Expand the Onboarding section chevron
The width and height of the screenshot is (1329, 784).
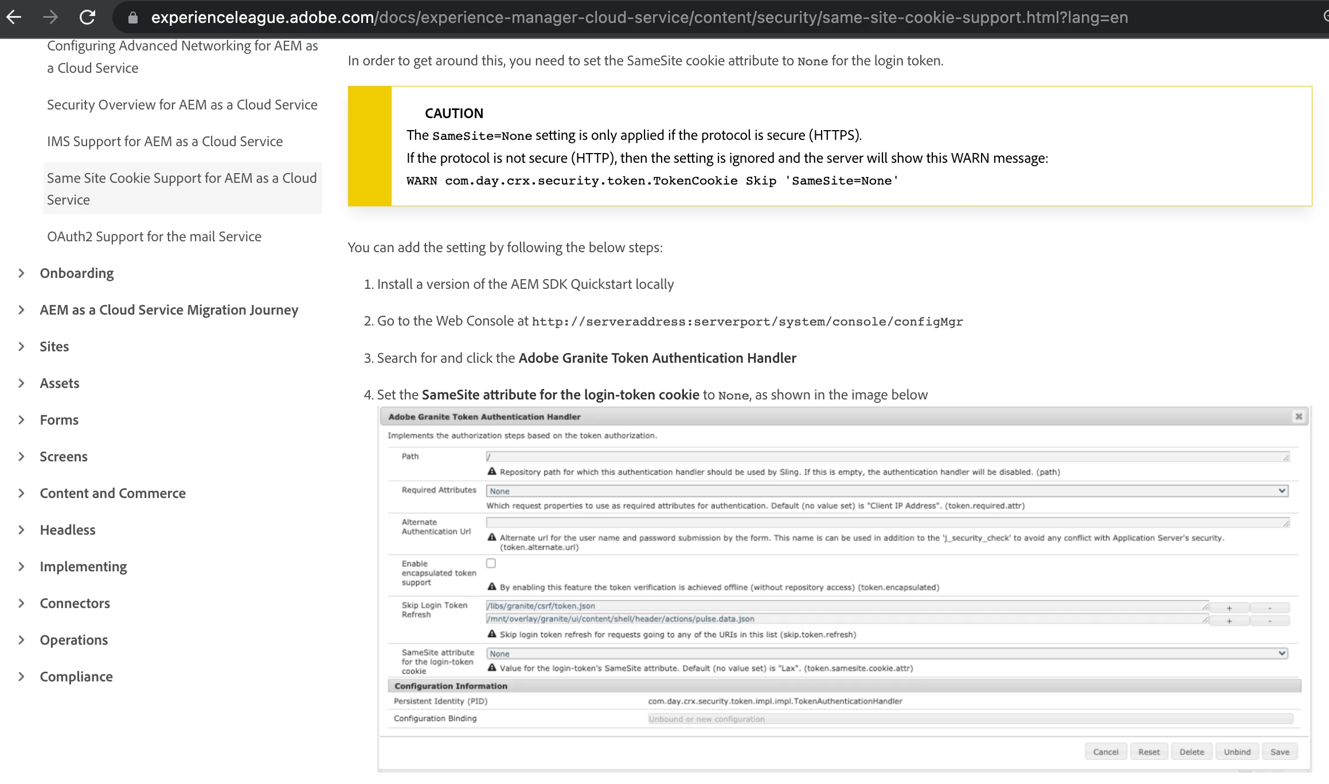tap(21, 273)
